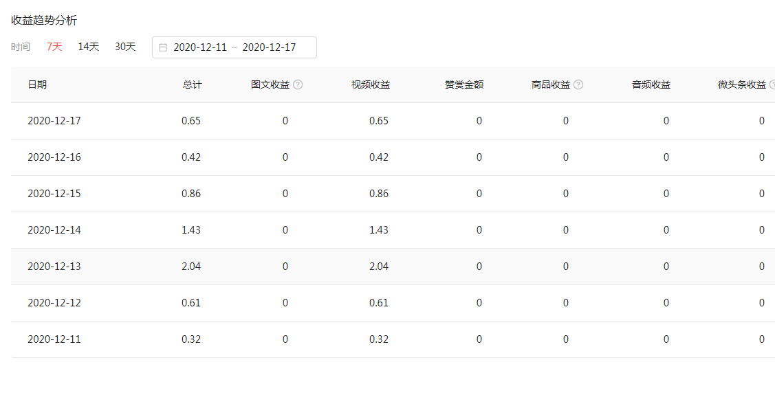Click the 收益趋势分析 section title

[x=44, y=20]
